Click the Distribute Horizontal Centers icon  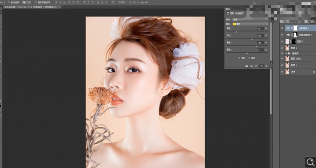(102, 2)
